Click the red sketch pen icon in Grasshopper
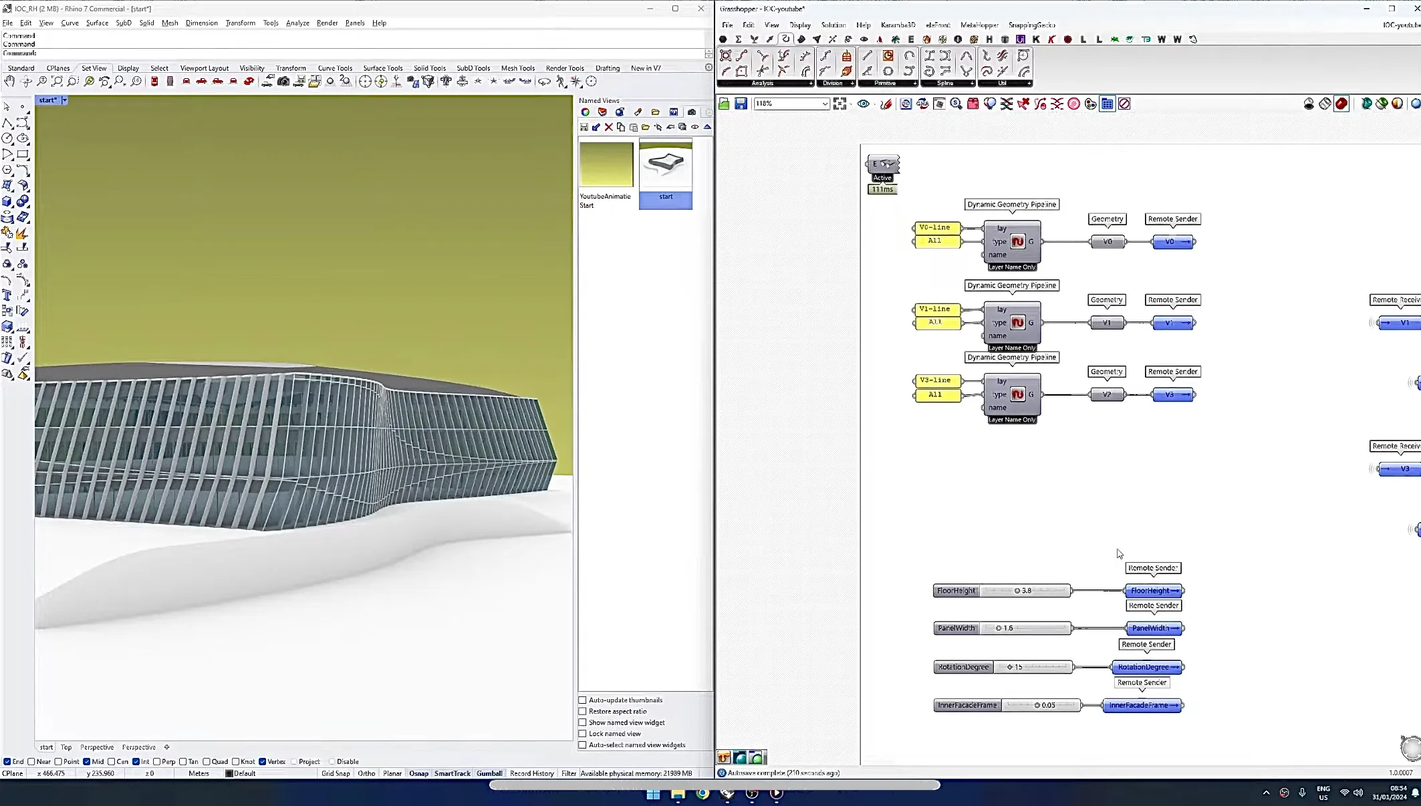This screenshot has width=1421, height=806. pos(886,104)
